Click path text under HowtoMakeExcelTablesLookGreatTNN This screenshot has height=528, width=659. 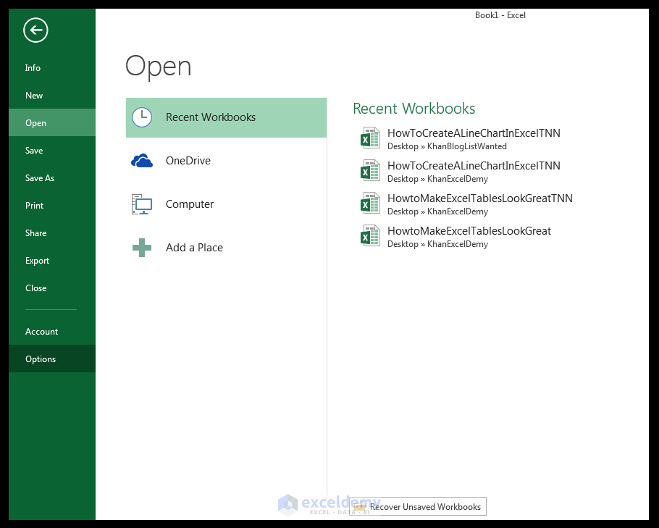coord(437,211)
